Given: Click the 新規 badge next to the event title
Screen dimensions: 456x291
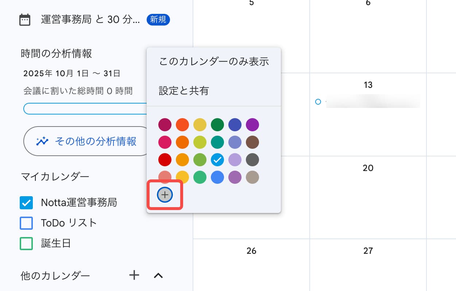Looking at the screenshot, I should [x=158, y=20].
